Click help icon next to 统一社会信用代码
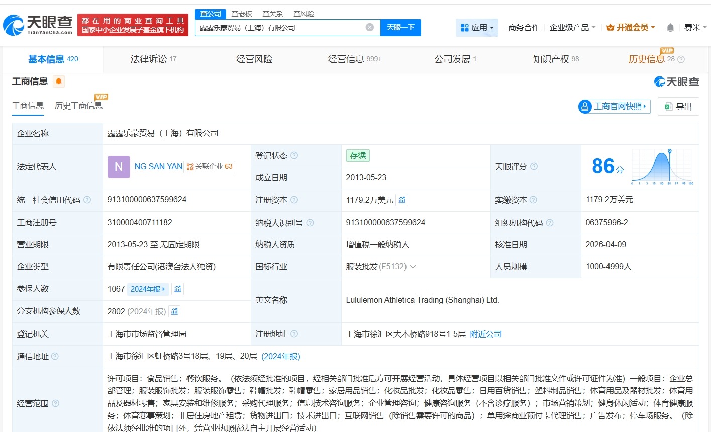Image resolution: width=711 pixels, height=432 pixels. click(x=87, y=200)
